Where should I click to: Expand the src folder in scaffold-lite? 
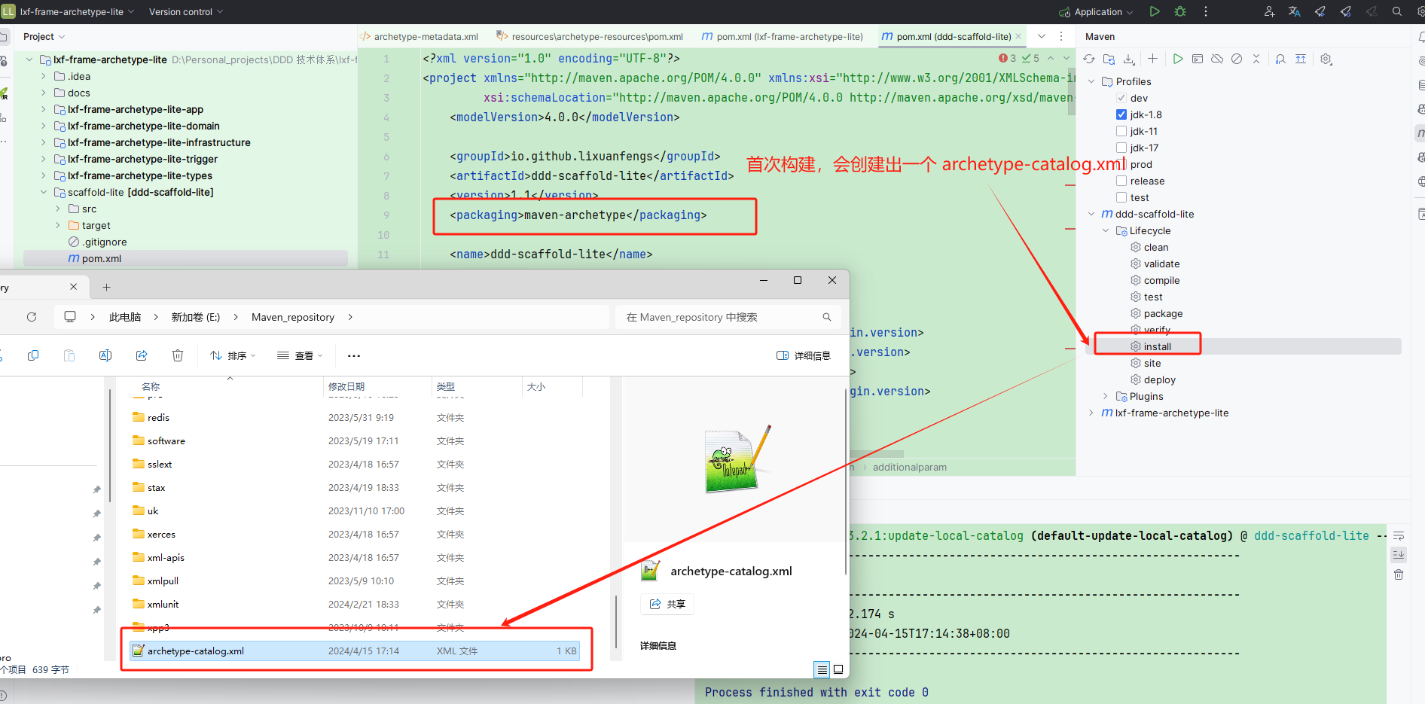57,209
